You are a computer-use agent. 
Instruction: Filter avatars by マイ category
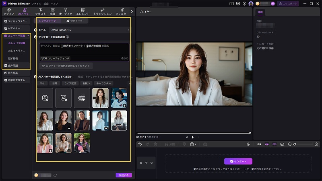point(42,83)
